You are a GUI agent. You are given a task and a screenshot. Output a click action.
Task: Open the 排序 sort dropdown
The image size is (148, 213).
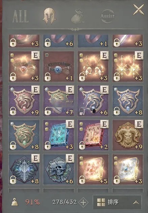tap(117, 203)
